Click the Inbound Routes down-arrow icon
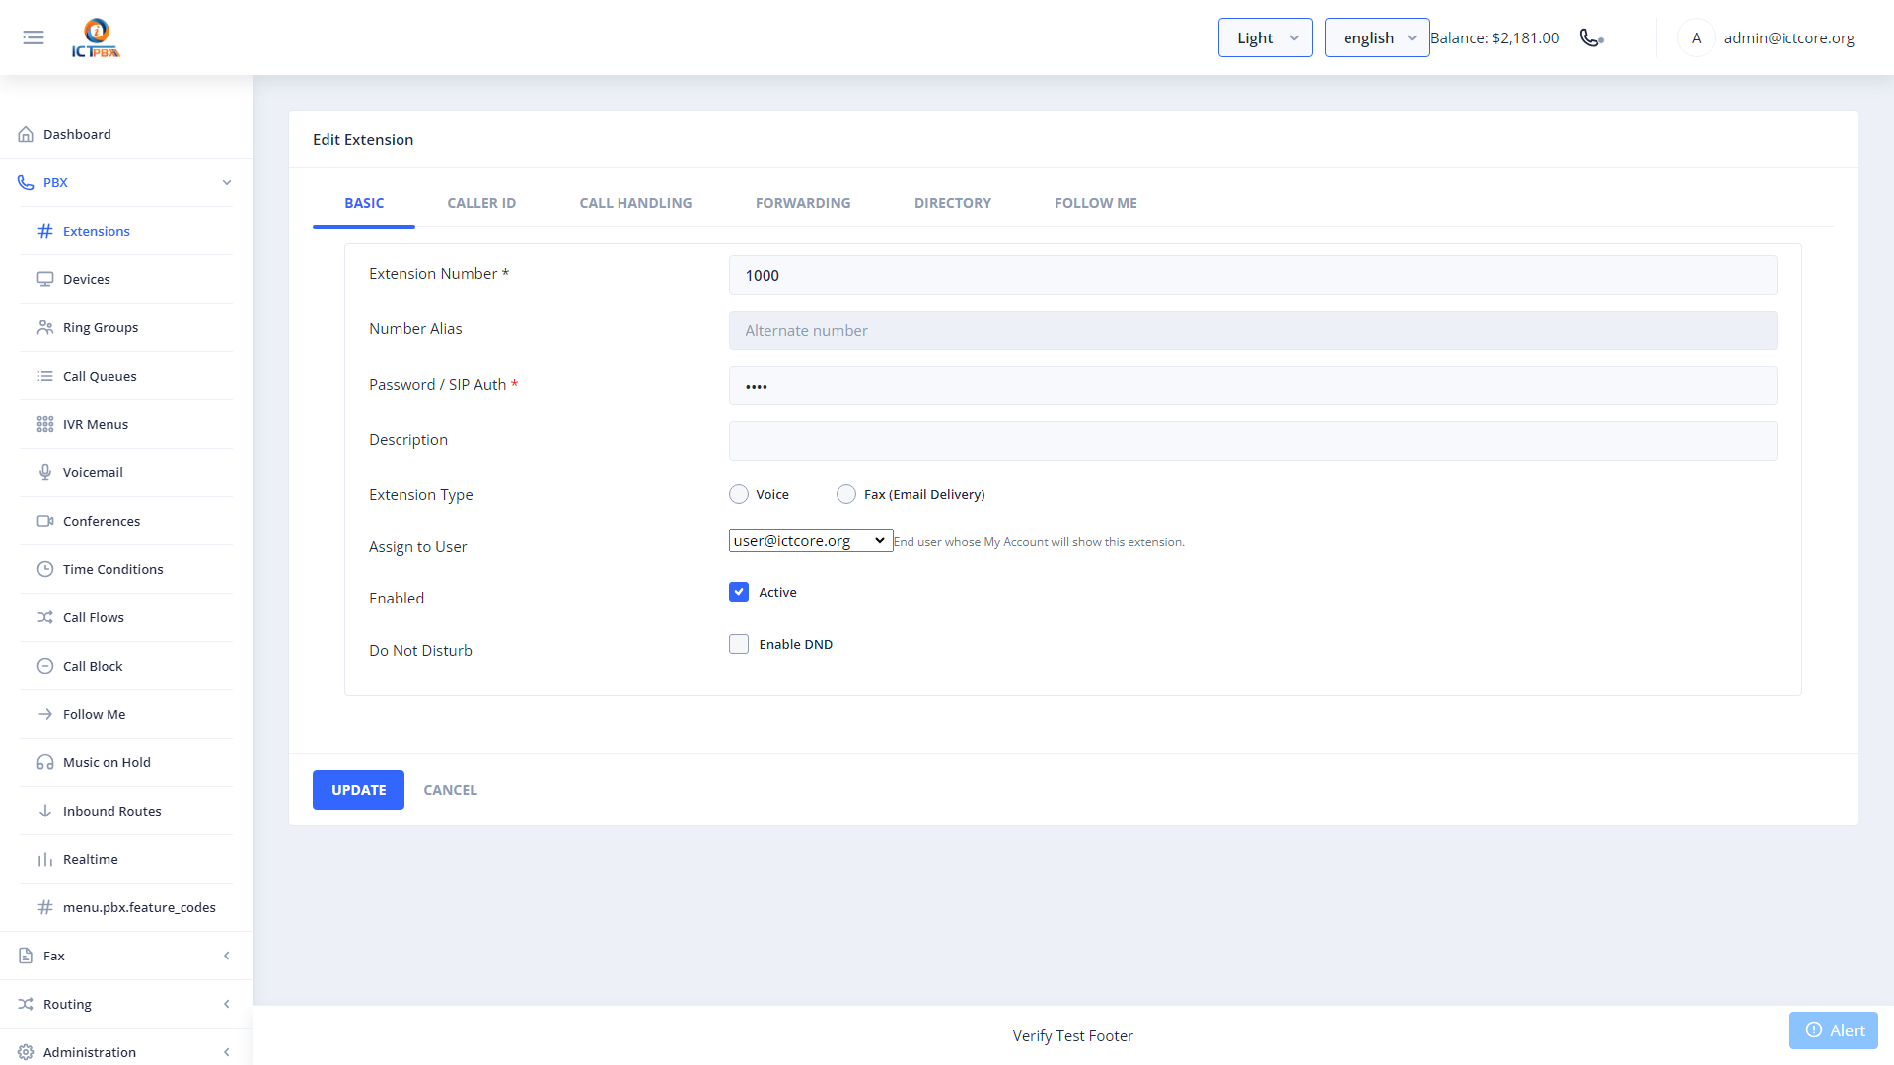Viewport: 1894px width, 1065px height. pos(45,811)
